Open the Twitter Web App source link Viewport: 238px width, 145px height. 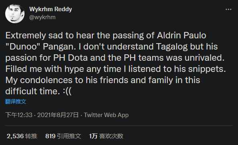[106, 115]
